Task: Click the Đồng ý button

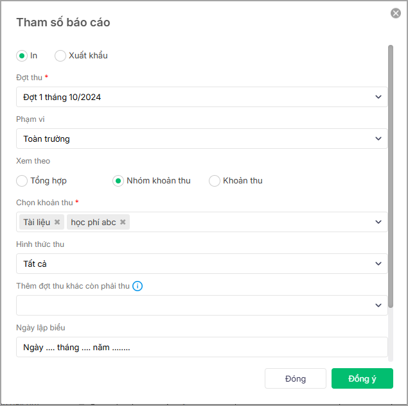Action: tap(362, 378)
